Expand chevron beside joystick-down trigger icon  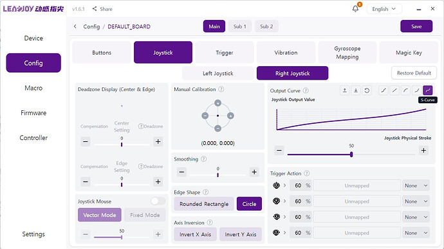tap(284, 202)
